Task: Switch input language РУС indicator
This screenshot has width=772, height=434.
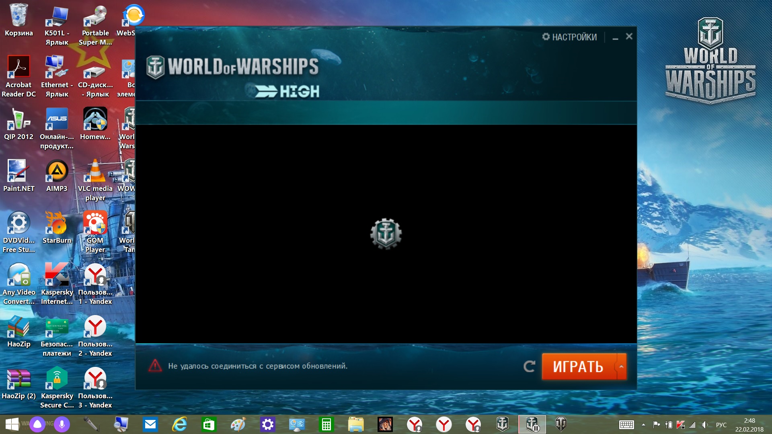Action: click(x=721, y=425)
